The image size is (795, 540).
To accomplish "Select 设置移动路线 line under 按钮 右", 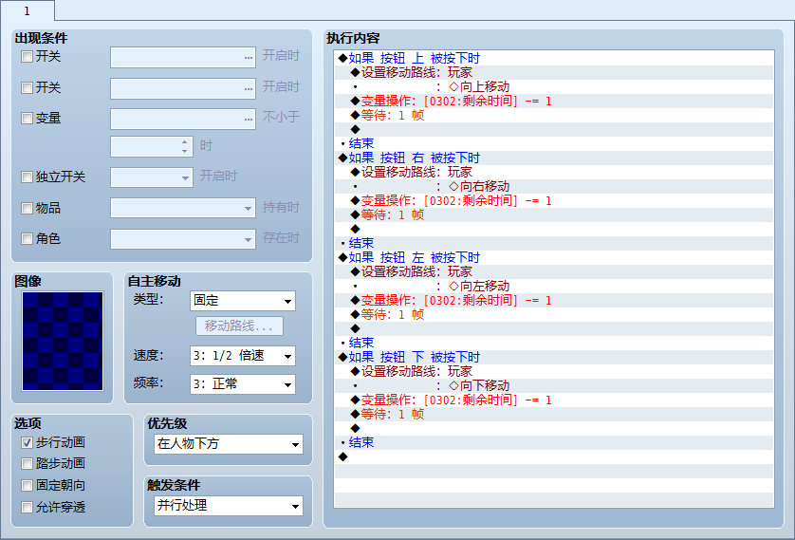I will pos(554,172).
